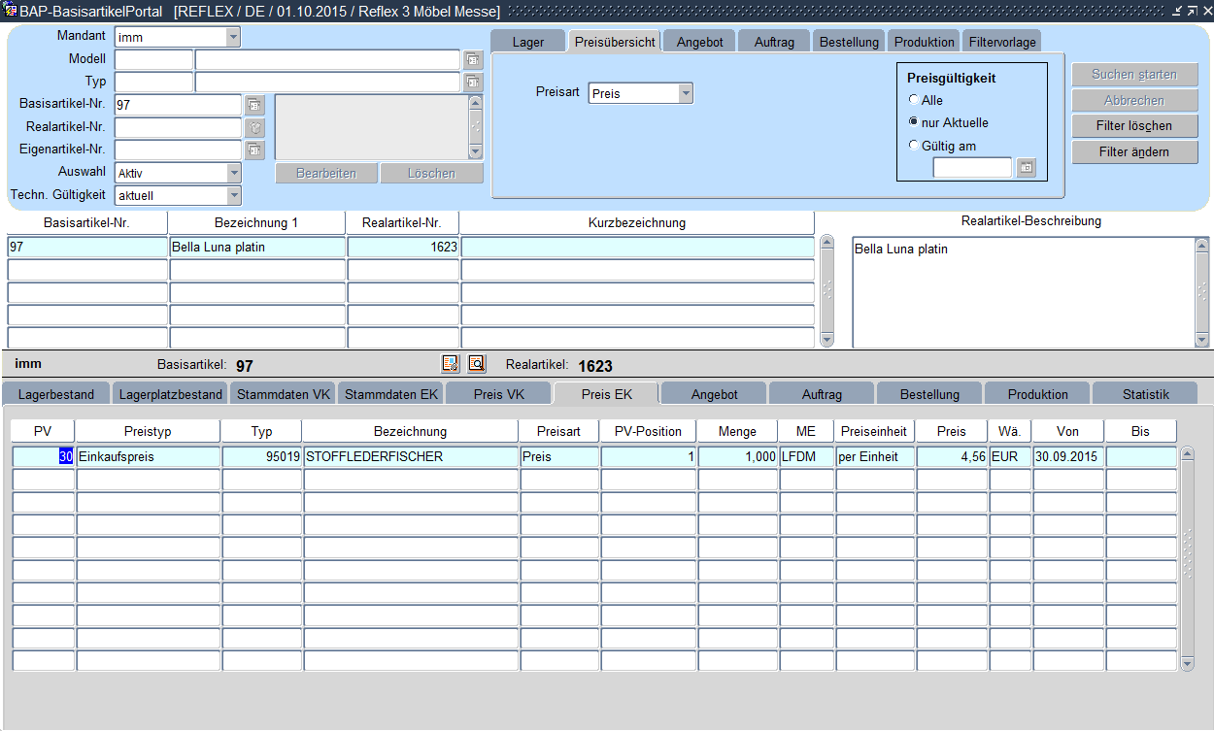Click the package icon beside Realartikel-Nr. field
The height and width of the screenshot is (731, 1214).
click(x=254, y=127)
